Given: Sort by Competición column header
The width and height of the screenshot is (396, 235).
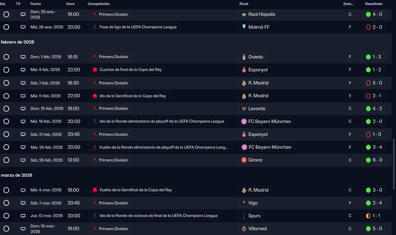Looking at the screenshot, I should [99, 4].
